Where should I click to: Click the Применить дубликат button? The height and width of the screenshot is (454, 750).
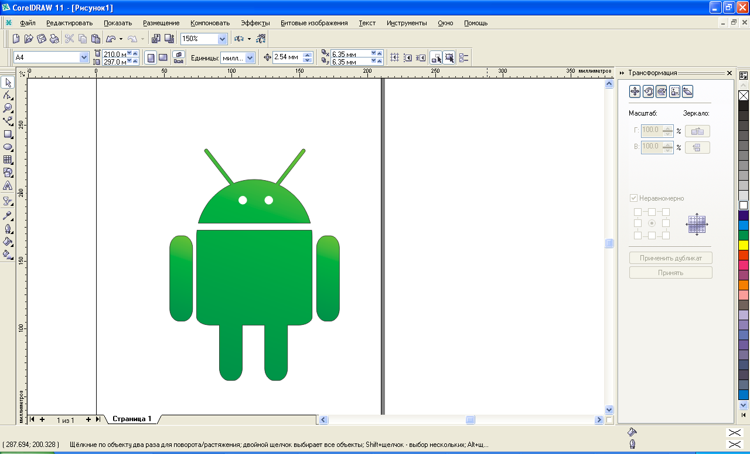coord(671,258)
